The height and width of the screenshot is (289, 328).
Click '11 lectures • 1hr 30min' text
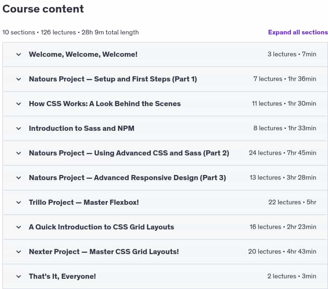284,104
